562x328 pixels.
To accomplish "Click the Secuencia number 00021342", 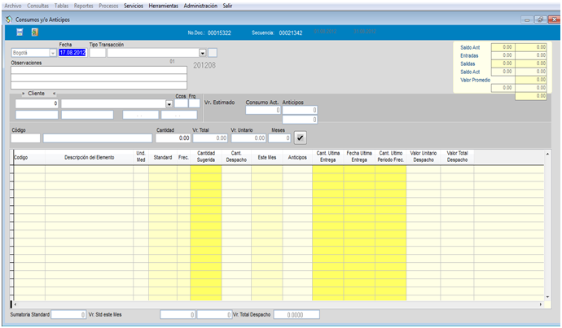I will (x=291, y=33).
